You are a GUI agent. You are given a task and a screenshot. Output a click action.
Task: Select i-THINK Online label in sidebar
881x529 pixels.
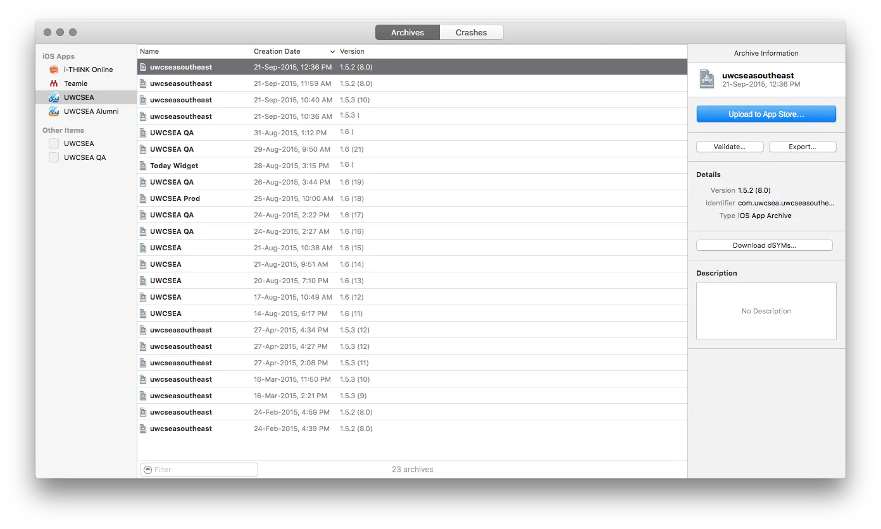pyautogui.click(x=89, y=70)
